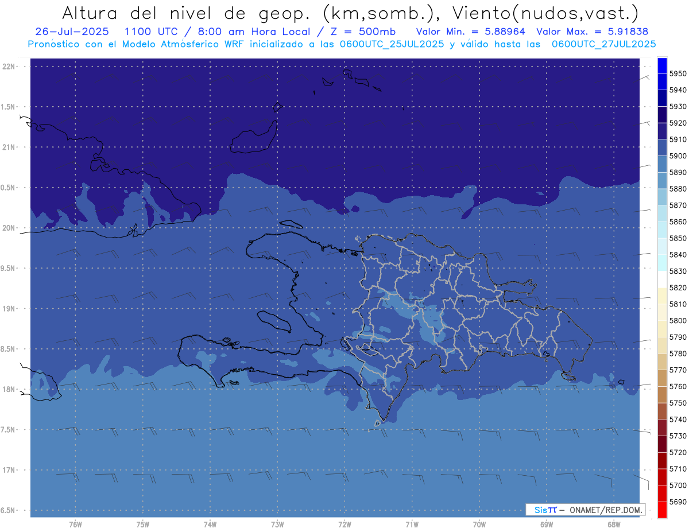689x532 pixels.
Task: Click the 'SisTT – ONAMET/REP.DOM.' credit label
Action: coord(586,510)
